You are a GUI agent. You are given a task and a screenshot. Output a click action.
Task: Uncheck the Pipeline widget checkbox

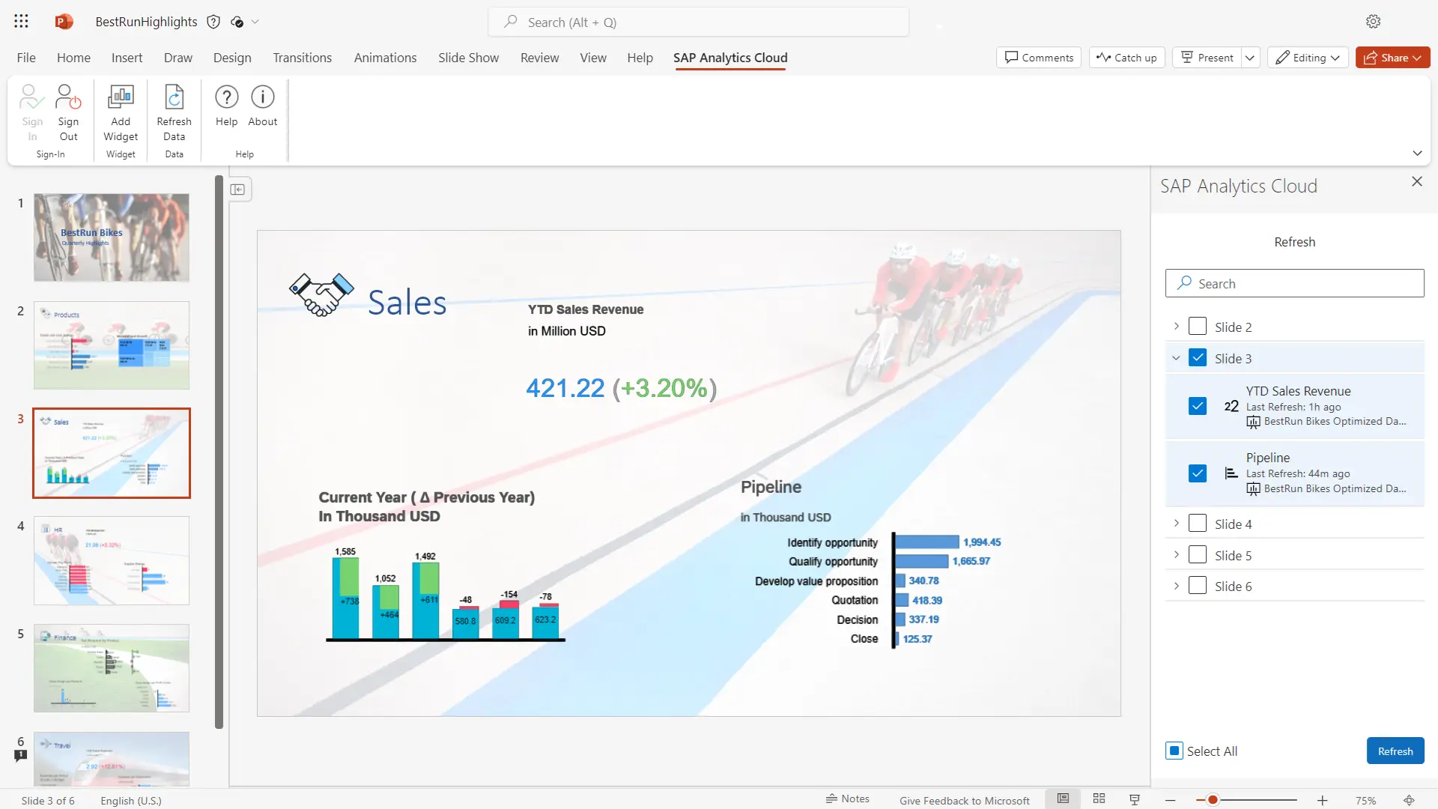pos(1198,473)
